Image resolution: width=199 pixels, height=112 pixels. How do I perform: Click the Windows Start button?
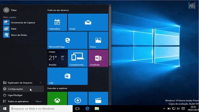click(5, 109)
